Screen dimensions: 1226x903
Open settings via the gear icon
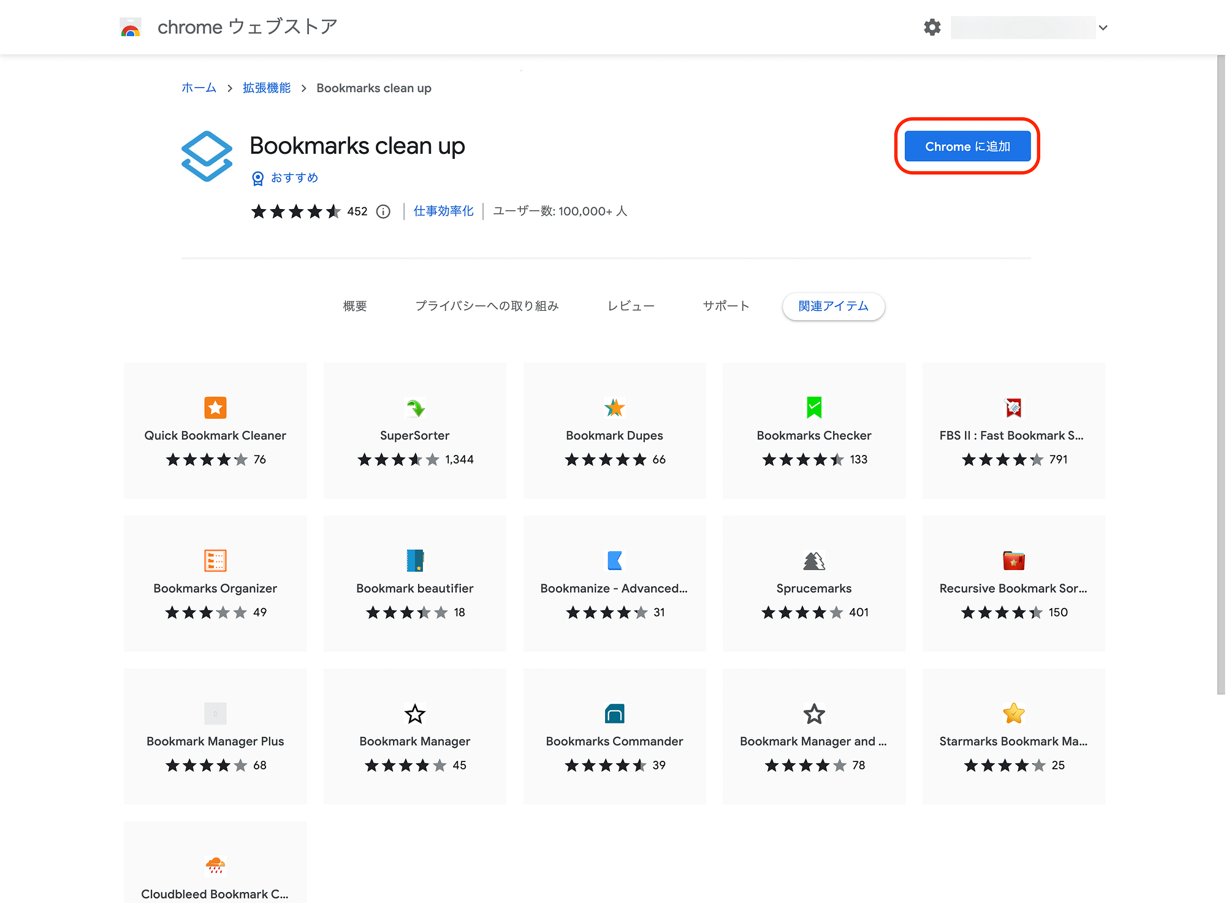click(x=932, y=28)
